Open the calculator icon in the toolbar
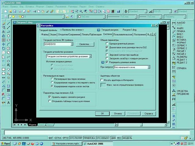 pyautogui.click(x=113, y=12)
